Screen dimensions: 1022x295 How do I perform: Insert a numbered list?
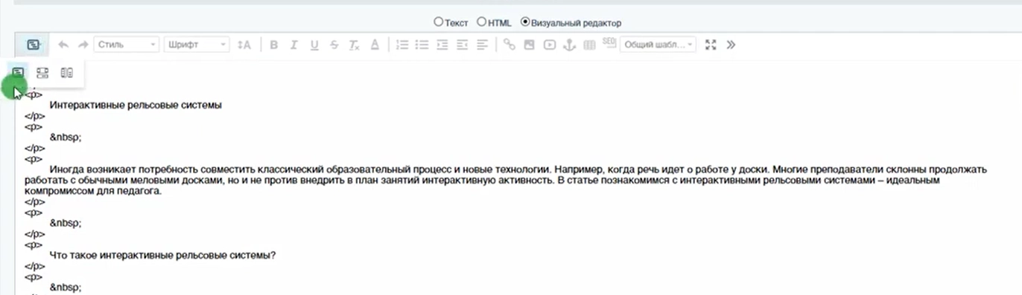point(402,45)
